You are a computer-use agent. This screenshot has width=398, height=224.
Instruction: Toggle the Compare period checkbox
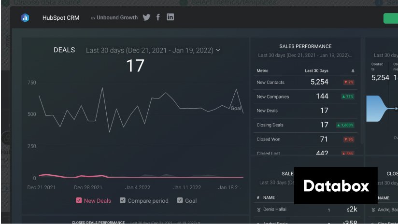click(123, 200)
